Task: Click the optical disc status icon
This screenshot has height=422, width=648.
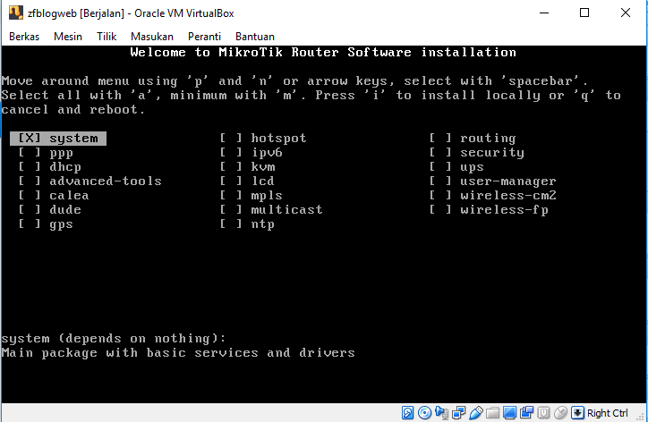Action: [x=424, y=412]
